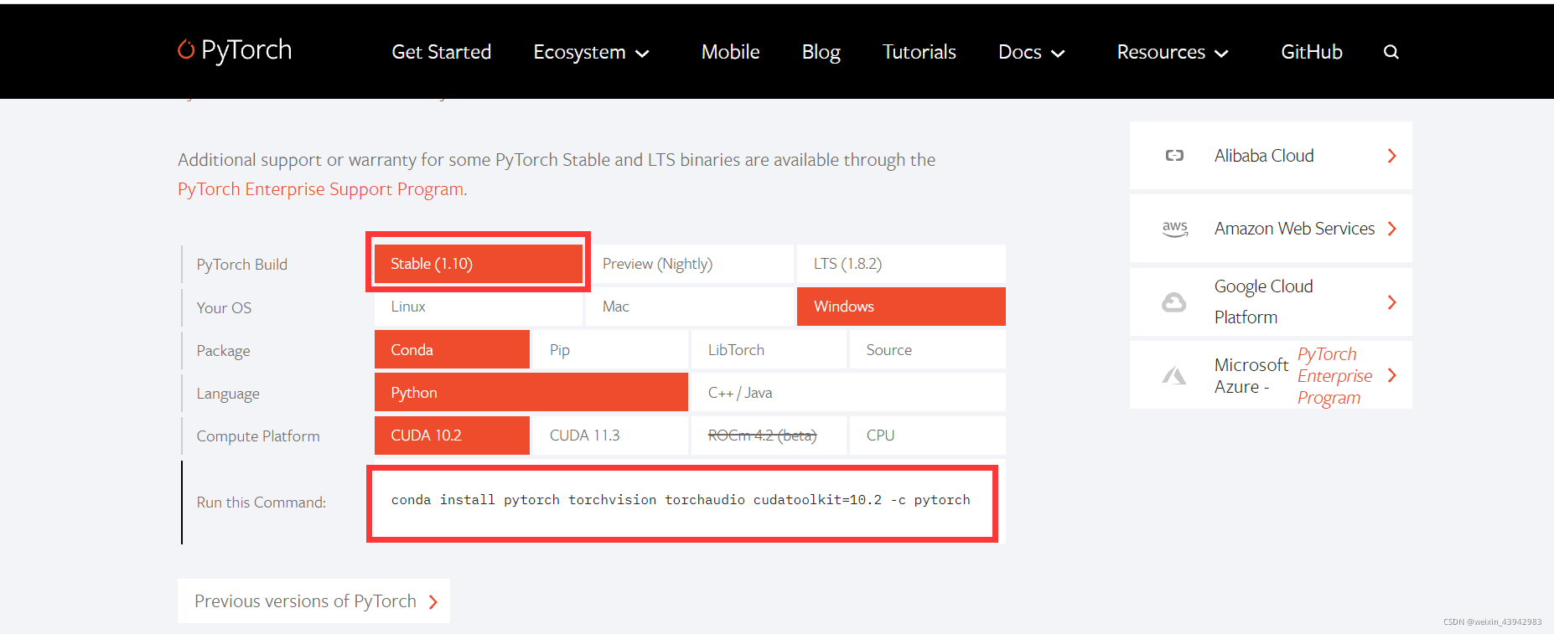Click the Compute Platform row label
This screenshot has height=634, width=1554.
pyautogui.click(x=258, y=436)
